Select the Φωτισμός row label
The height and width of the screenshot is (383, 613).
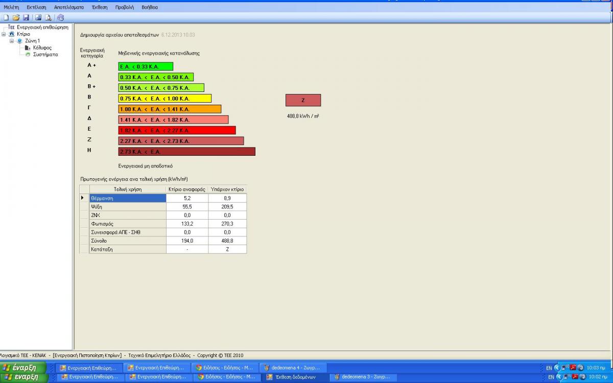coord(128,224)
